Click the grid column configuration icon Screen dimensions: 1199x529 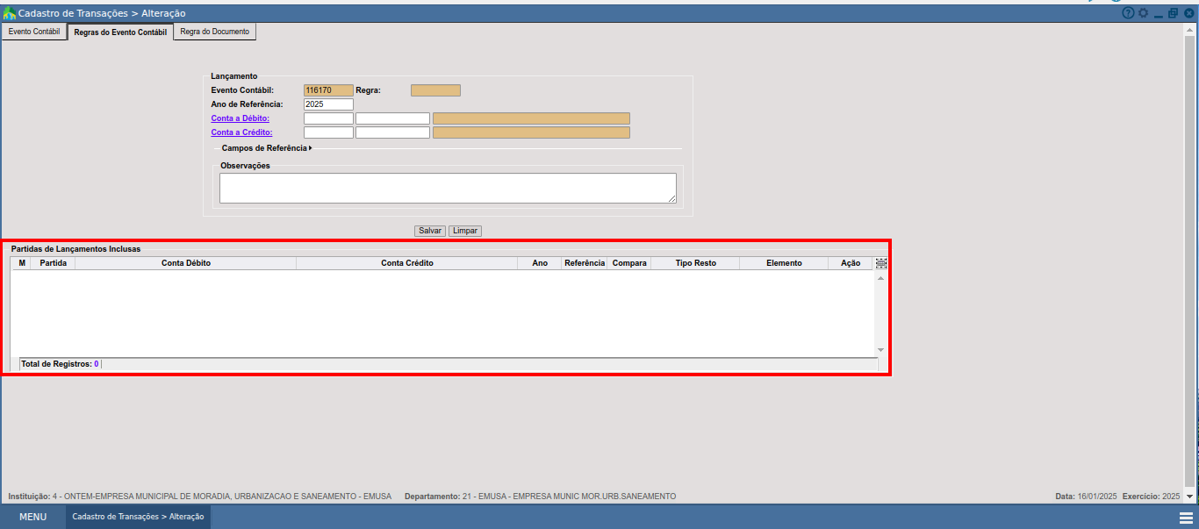881,263
